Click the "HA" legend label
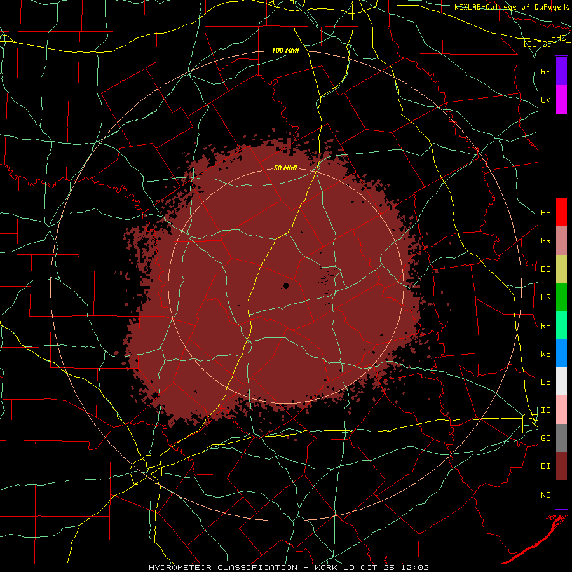This screenshot has height=572, width=572. click(x=545, y=213)
